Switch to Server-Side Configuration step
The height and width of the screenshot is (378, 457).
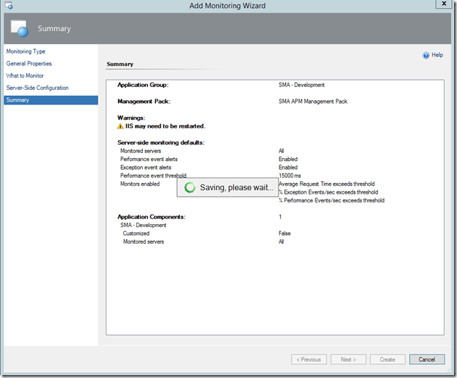tap(37, 88)
